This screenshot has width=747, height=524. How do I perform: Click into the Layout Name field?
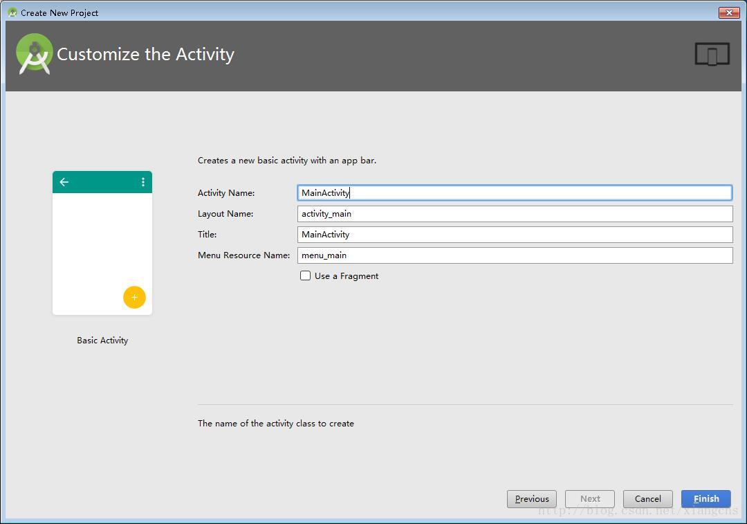pyautogui.click(x=515, y=214)
